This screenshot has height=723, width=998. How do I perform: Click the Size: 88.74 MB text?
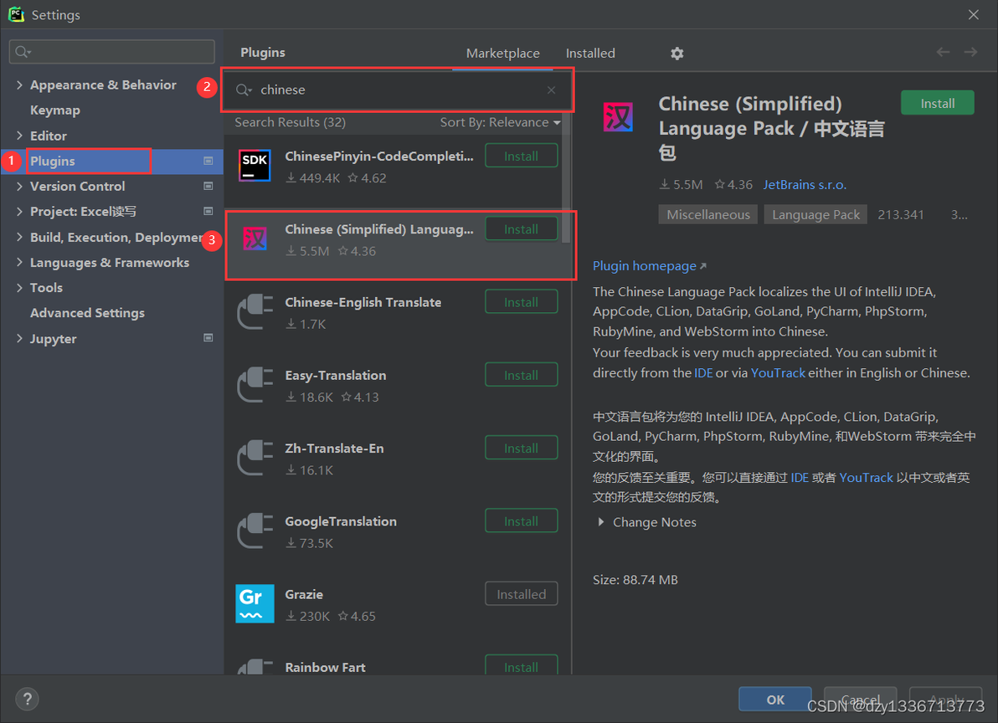(x=635, y=580)
